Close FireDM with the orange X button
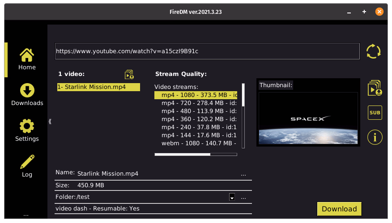The height and width of the screenshot is (223, 392). (379, 12)
